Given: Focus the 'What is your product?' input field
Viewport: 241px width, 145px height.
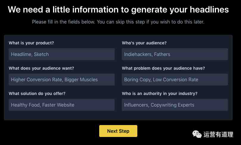Looking at the screenshot, I should 62,54.
